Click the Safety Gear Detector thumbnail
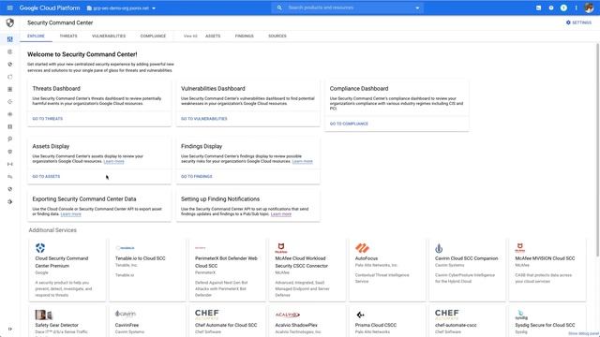 (x=43, y=315)
